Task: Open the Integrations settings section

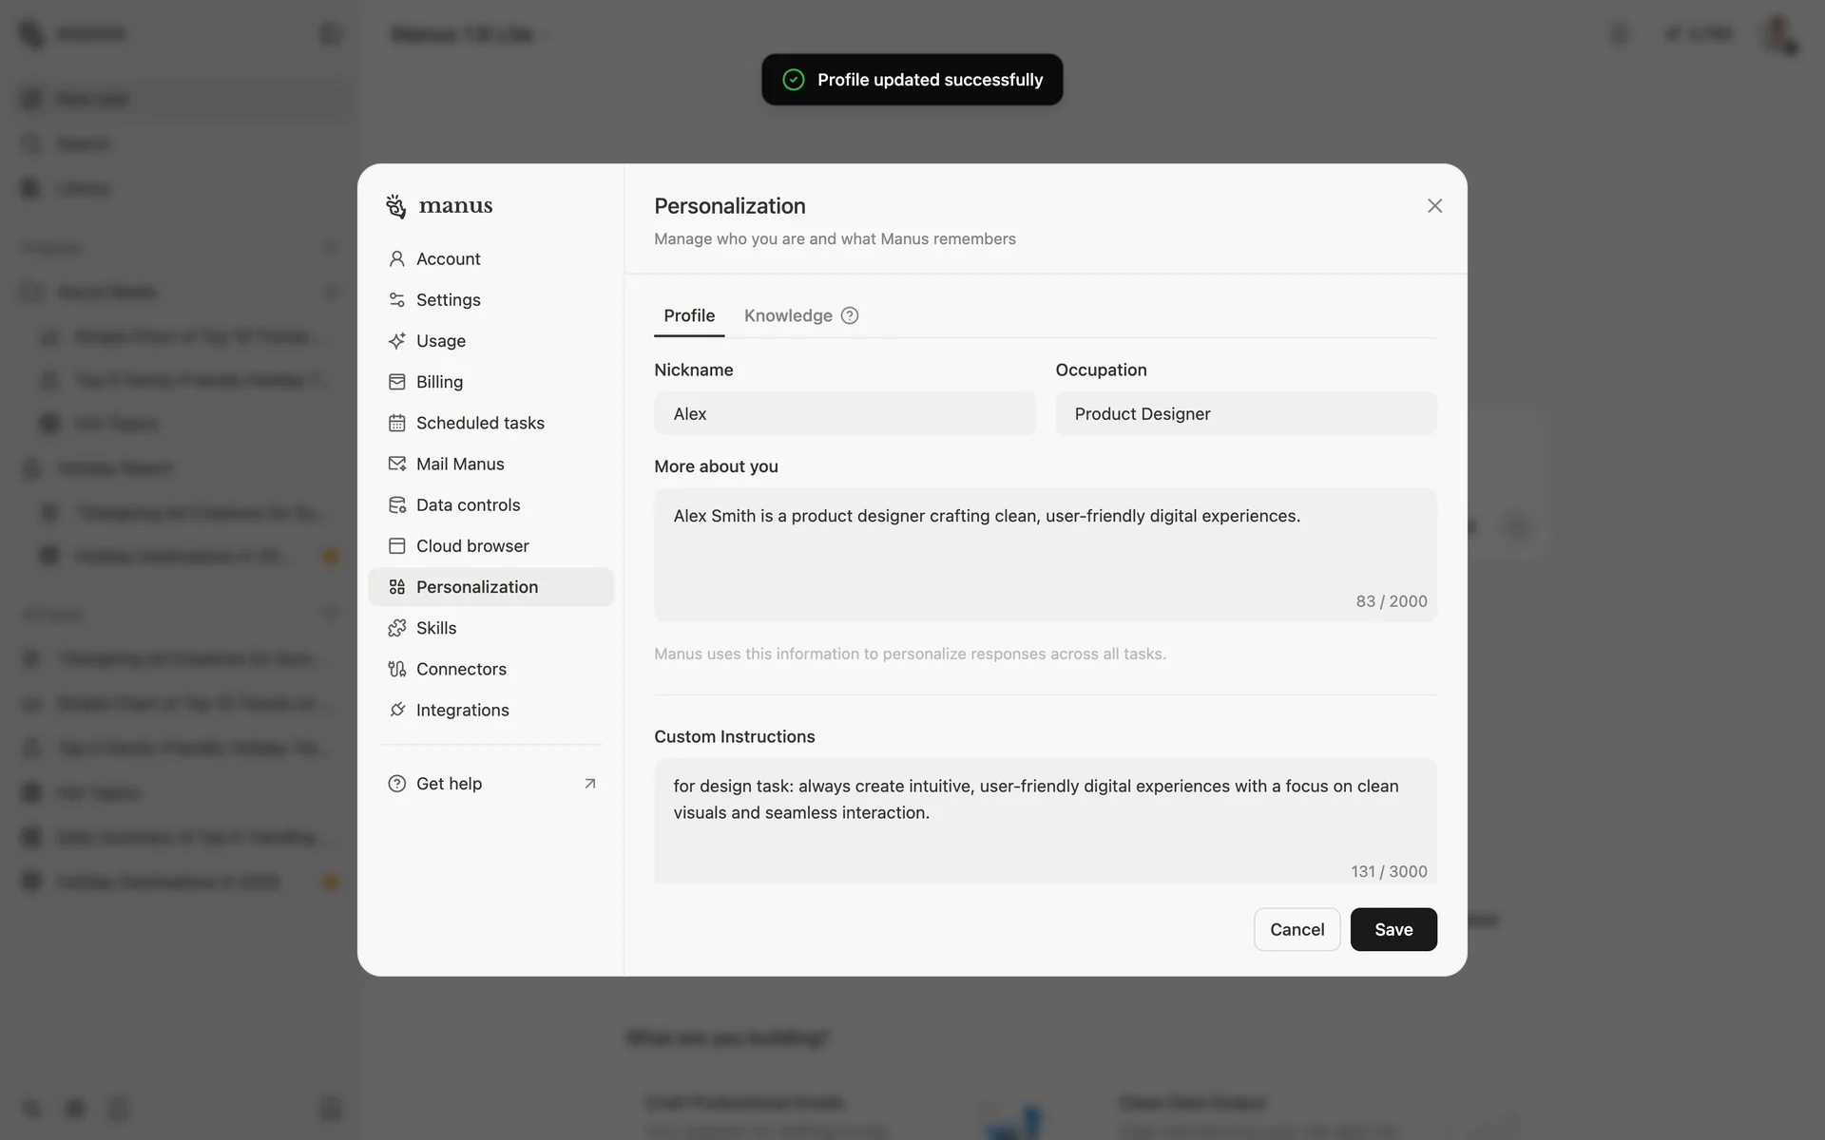Action: point(462,710)
